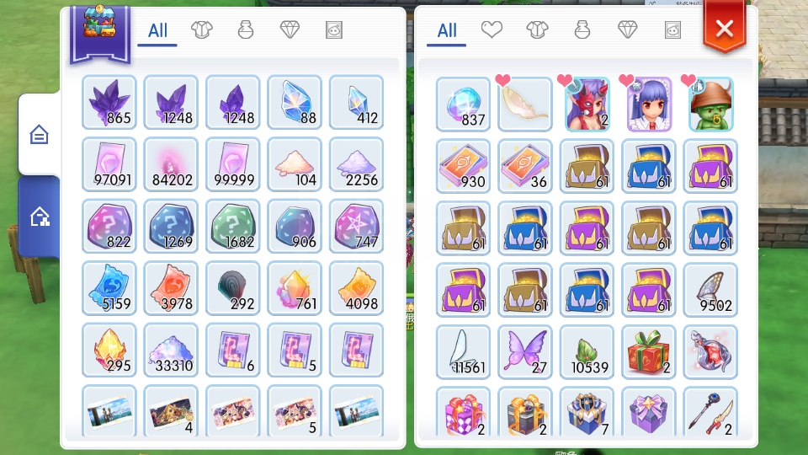Choose the orange card pack with 930
808x455 pixels.
(463, 166)
